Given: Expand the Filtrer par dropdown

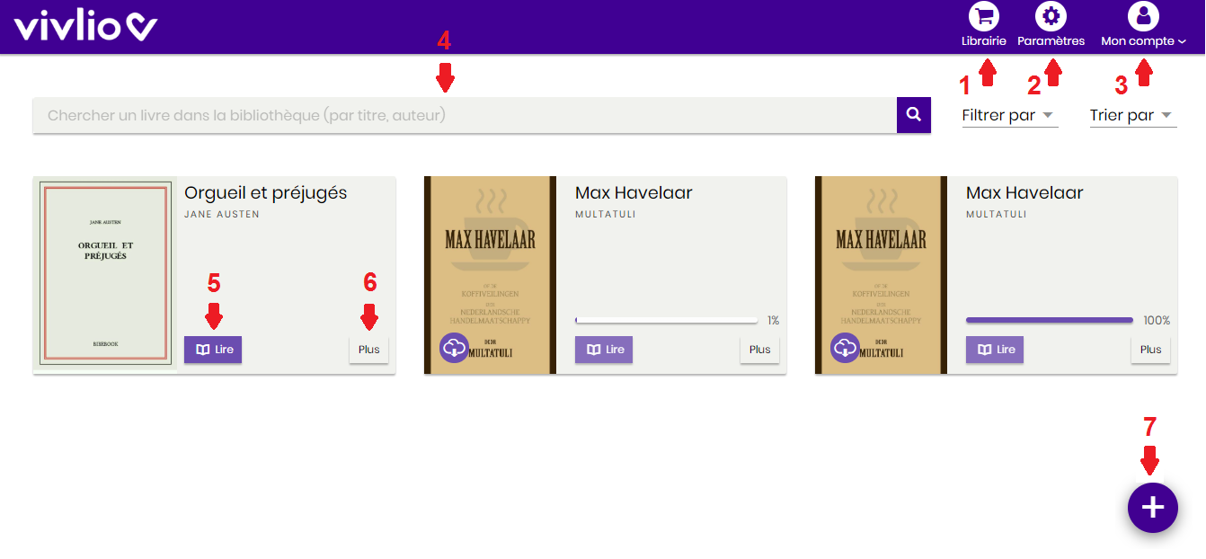Looking at the screenshot, I should (x=1010, y=115).
